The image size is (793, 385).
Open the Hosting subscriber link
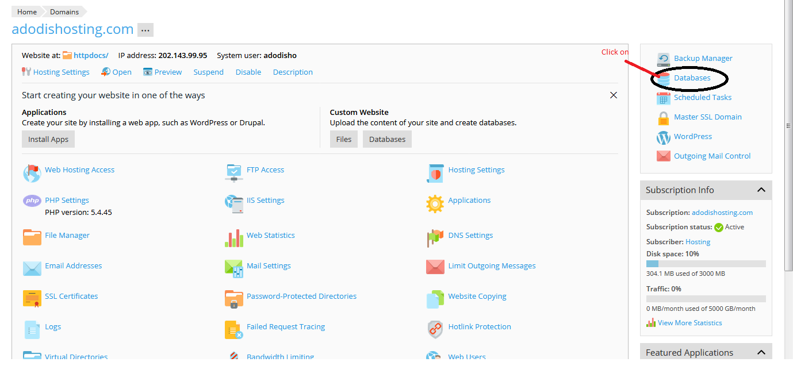point(698,242)
